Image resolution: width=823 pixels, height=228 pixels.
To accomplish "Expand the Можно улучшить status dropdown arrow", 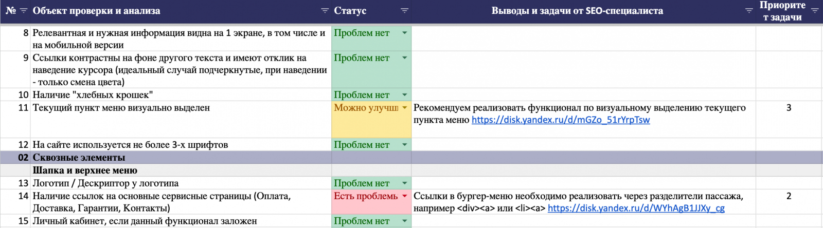I will pyautogui.click(x=404, y=108).
